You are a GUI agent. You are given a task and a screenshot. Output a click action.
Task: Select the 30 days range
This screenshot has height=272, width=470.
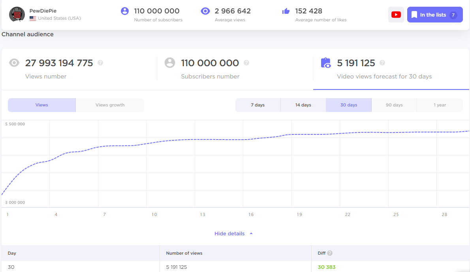click(x=349, y=105)
